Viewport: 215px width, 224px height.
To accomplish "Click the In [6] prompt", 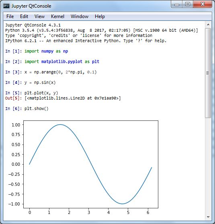I will (x=13, y=109).
